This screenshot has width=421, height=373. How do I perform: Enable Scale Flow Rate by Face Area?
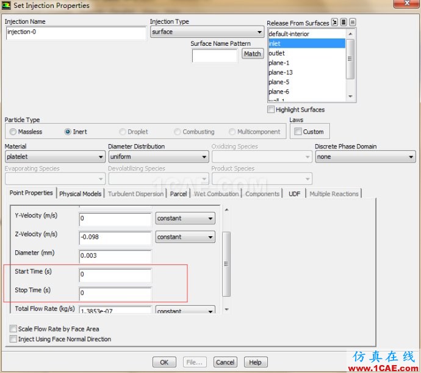(x=13, y=328)
